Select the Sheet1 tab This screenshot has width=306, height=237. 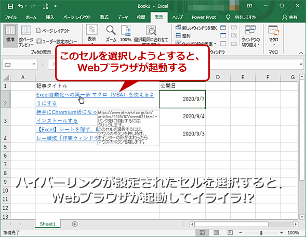[x=48, y=224]
